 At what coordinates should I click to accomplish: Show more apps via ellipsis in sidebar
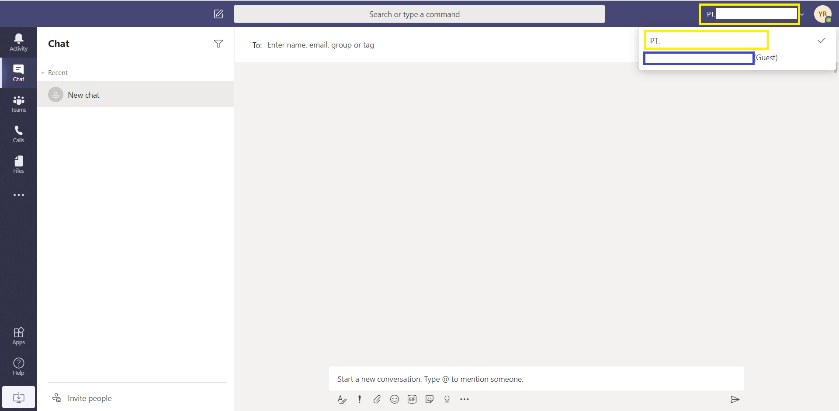tap(18, 195)
